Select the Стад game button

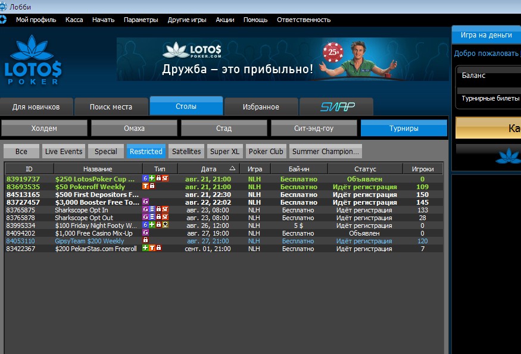pos(224,128)
